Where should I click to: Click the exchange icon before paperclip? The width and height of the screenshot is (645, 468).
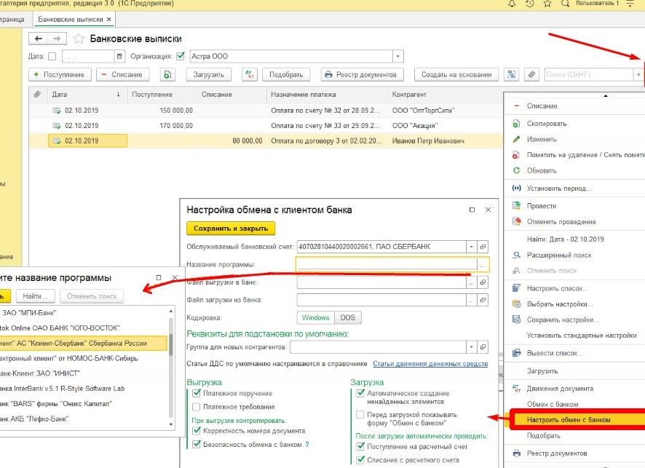tap(511, 74)
